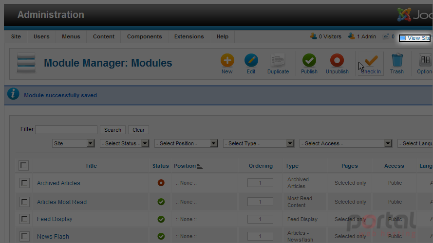Click the Articles Most Read ordering field
Image resolution: width=433 pixels, height=243 pixels.
tap(260, 202)
